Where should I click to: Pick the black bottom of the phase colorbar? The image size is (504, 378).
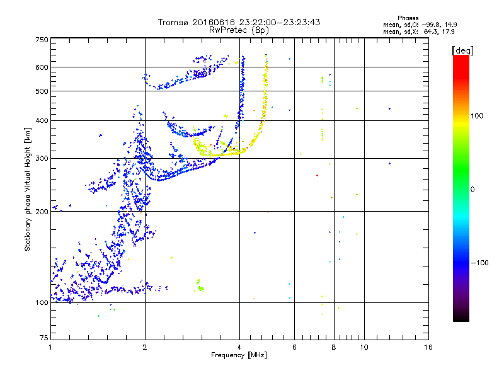coord(461,318)
